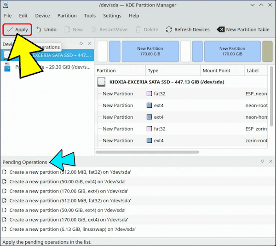
Task: Undo the last pending operation
Action: coord(46,29)
